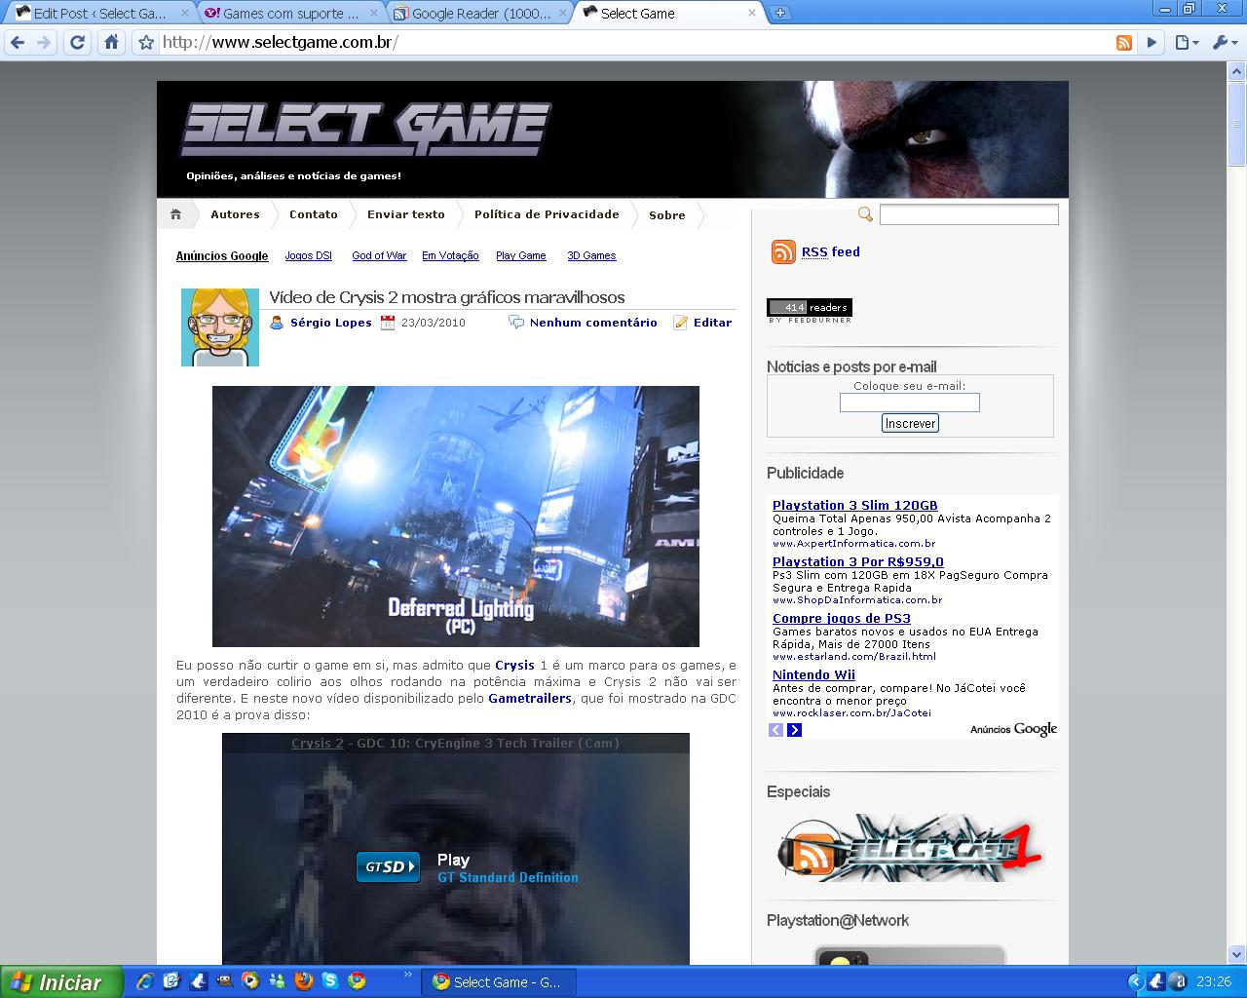Viewport: 1247px width, 998px height.
Task: Open a new tab with the plus button
Action: pos(780,14)
